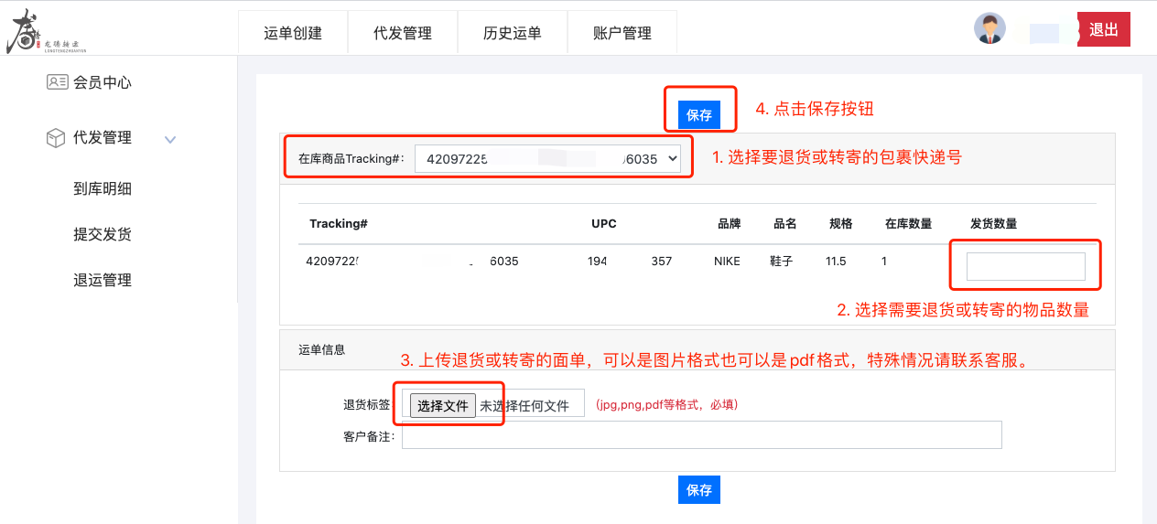Focus the 发货数量 quantity input box
The image size is (1157, 524).
1025,266
